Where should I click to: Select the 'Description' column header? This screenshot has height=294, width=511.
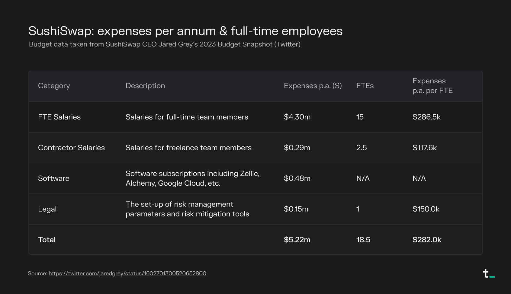pyautogui.click(x=145, y=86)
